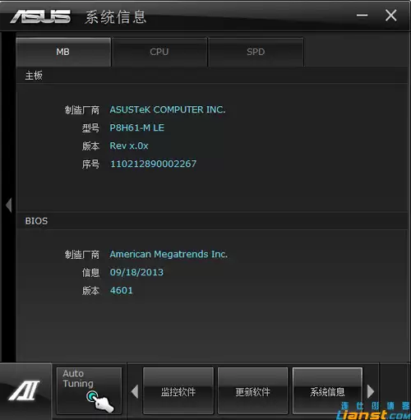Select the model value P8H61-M LE
The height and width of the screenshot is (420, 411).
click(x=137, y=127)
